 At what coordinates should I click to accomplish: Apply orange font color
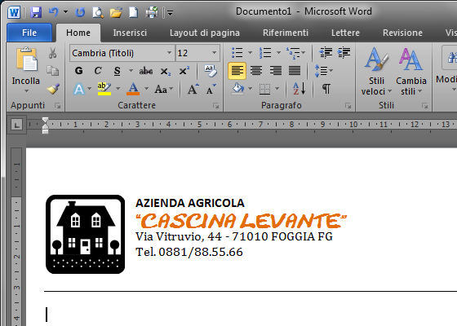133,89
